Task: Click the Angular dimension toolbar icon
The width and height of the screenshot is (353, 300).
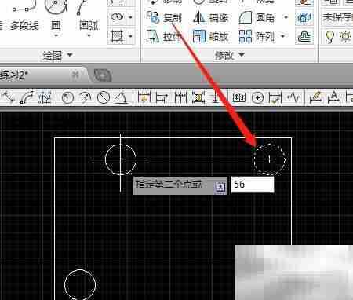Action: pos(121,97)
